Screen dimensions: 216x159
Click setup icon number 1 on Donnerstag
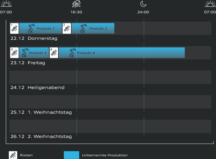click(14, 28)
